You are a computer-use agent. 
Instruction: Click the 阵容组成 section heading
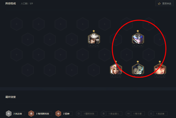tap(11, 4)
